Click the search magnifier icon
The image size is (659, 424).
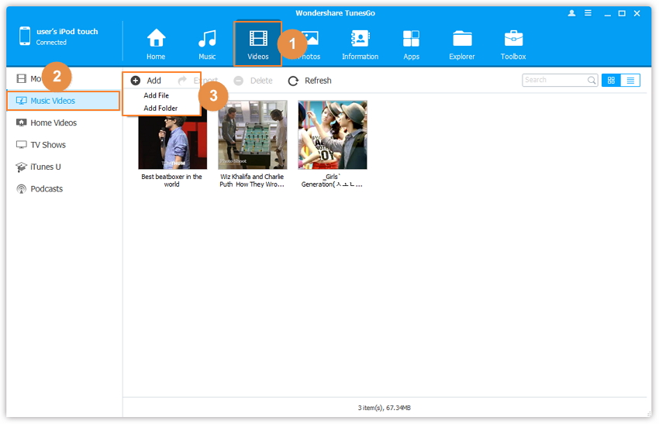(x=592, y=81)
